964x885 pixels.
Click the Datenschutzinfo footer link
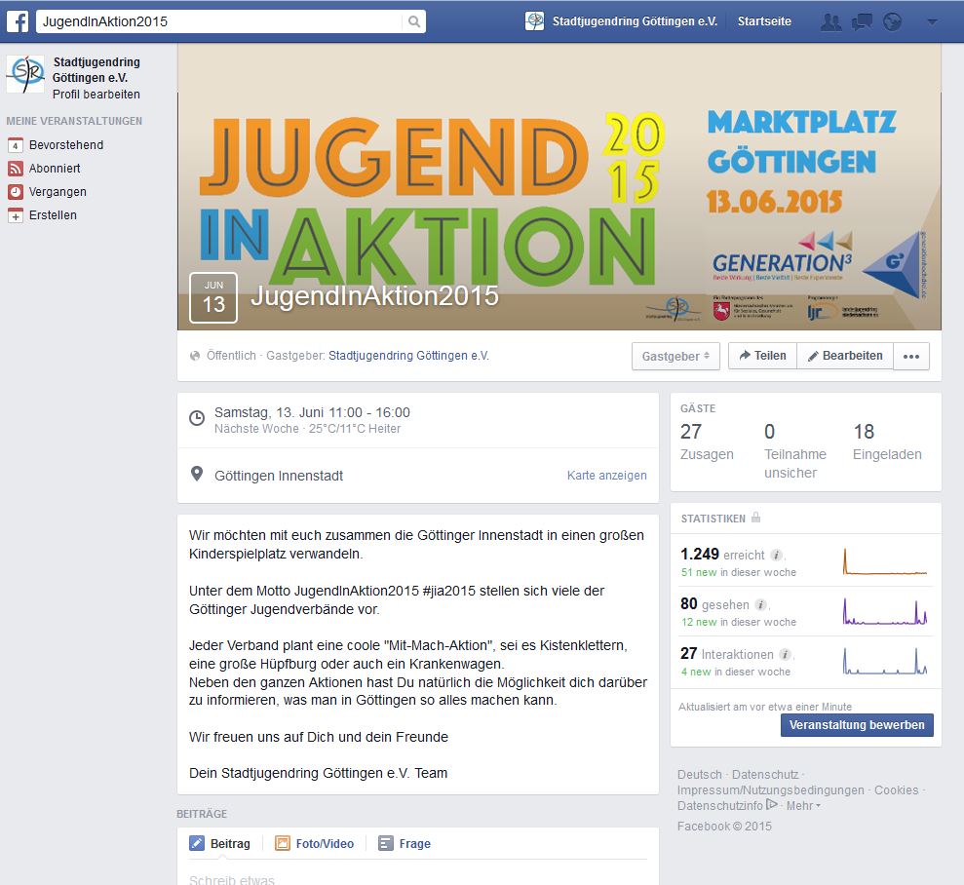tap(720, 806)
